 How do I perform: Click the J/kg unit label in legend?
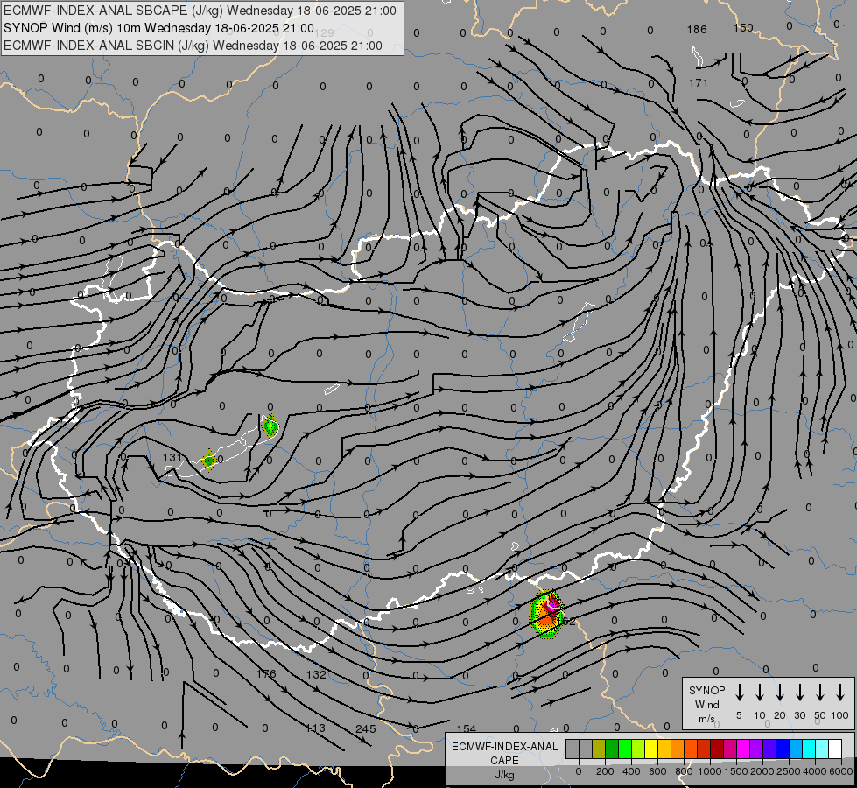tap(504, 775)
